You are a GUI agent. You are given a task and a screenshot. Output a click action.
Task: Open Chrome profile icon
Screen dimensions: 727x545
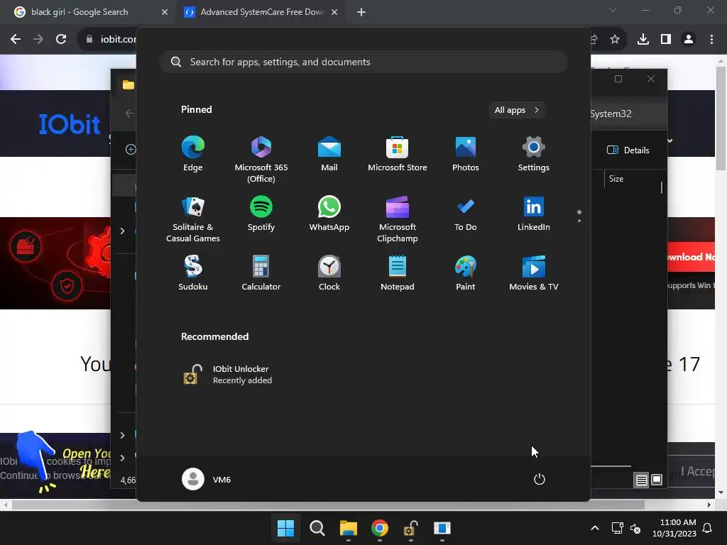[689, 40]
